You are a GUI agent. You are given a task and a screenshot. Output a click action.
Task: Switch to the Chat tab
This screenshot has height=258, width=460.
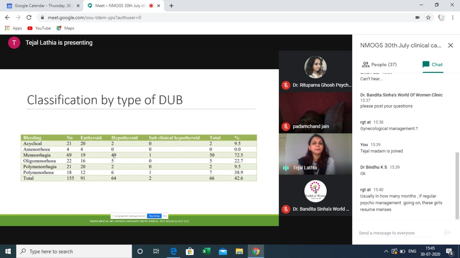[433, 65]
